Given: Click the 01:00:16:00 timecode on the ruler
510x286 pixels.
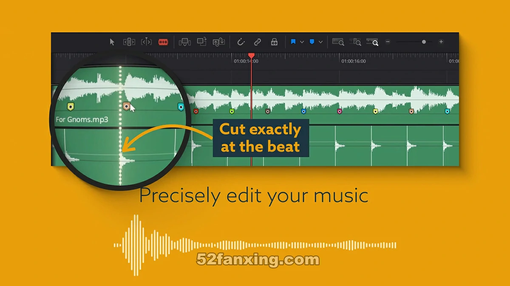Looking at the screenshot, I should point(354,61).
